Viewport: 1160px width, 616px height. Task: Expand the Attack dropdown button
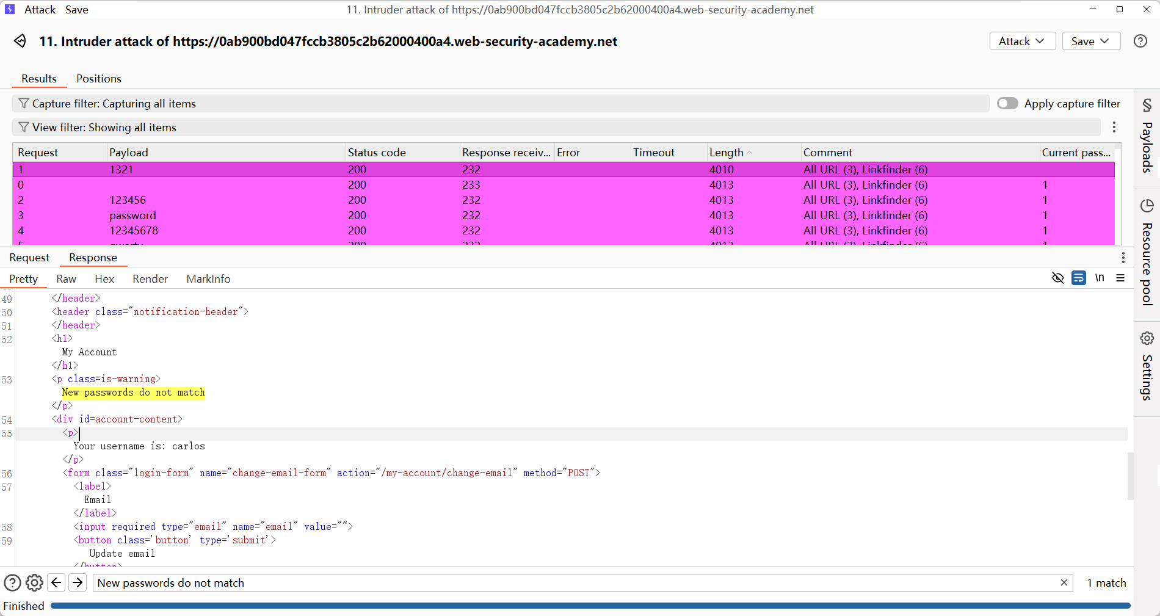pos(1022,42)
